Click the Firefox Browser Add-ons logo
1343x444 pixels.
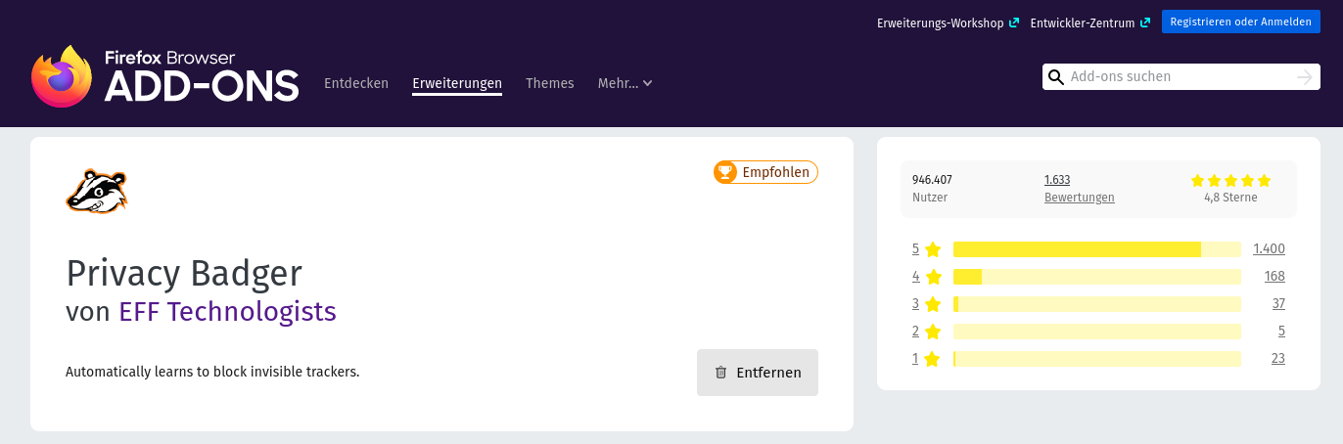pyautogui.click(x=164, y=76)
